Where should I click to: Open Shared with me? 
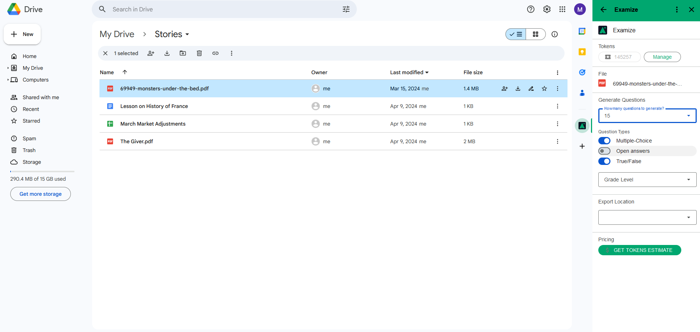click(x=40, y=97)
